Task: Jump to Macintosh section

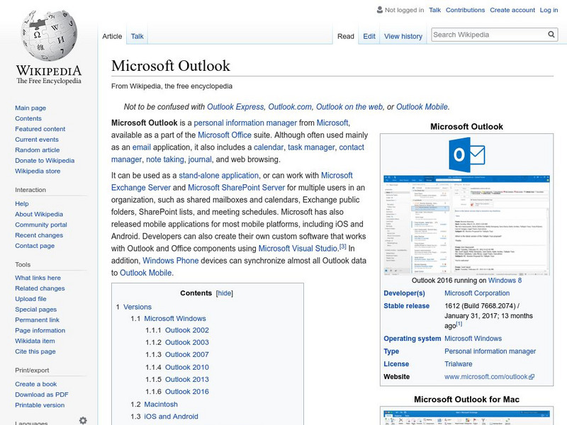Action: [x=161, y=404]
